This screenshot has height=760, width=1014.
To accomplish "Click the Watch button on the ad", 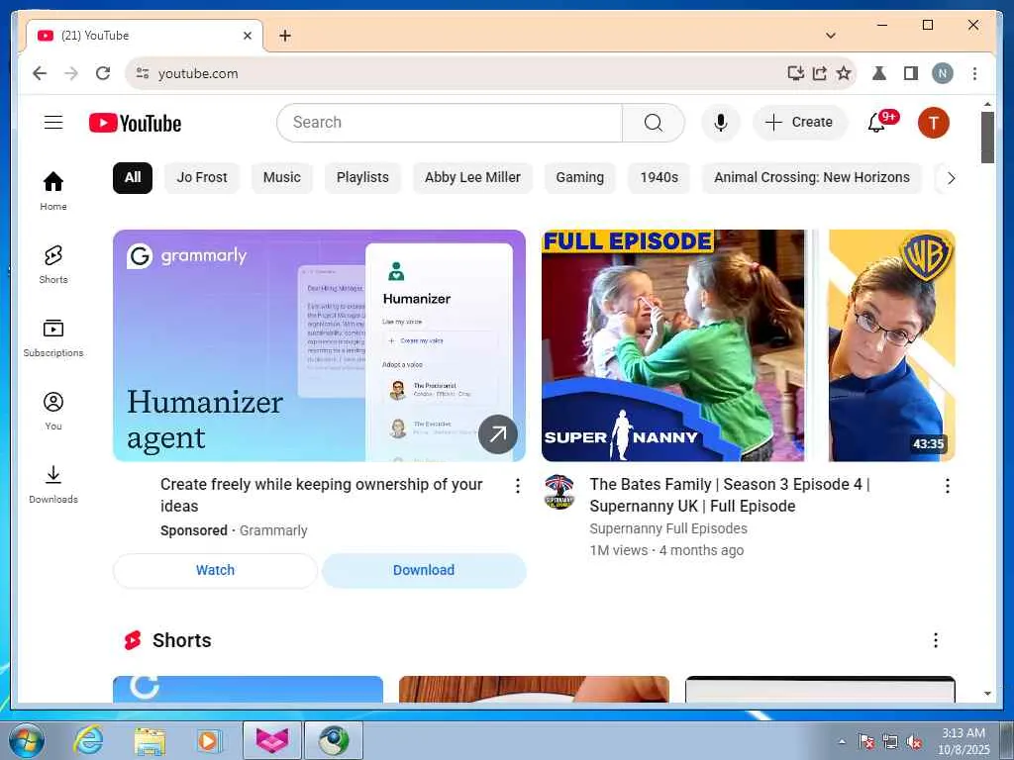I will (x=215, y=570).
